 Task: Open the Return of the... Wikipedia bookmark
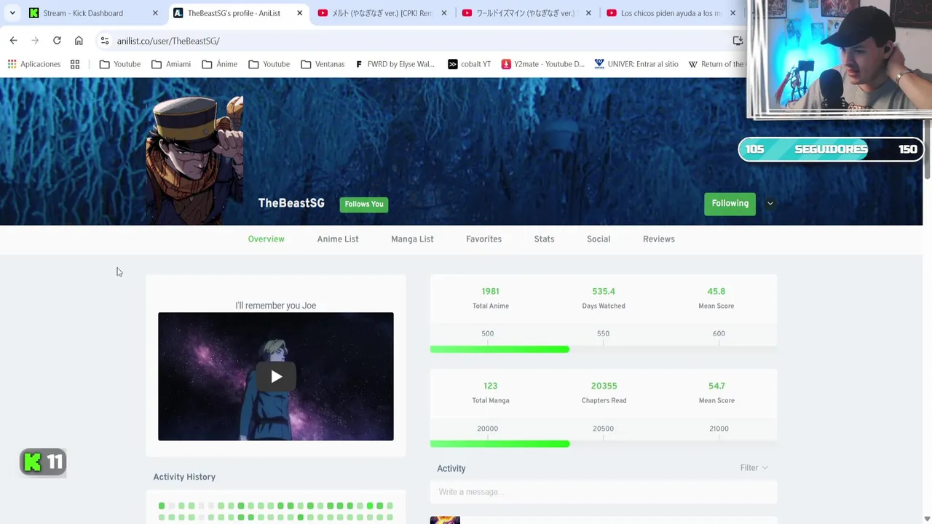[716, 64]
